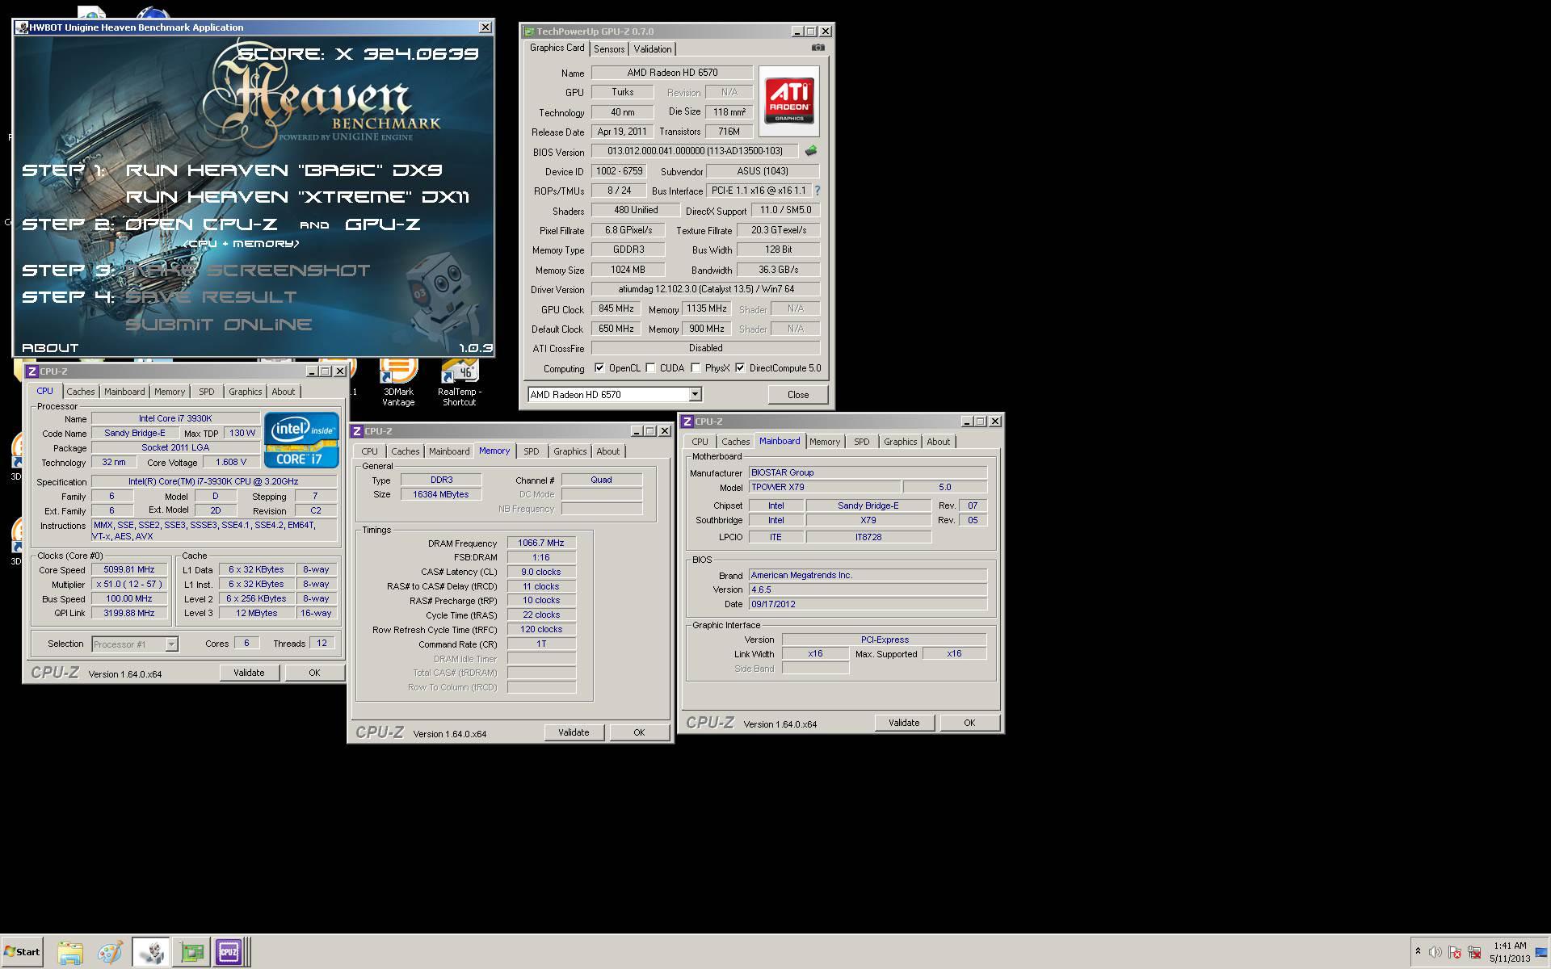Screen dimensions: 1551x969
Task: Click OK in CPU-Z CPU window
Action: click(314, 673)
